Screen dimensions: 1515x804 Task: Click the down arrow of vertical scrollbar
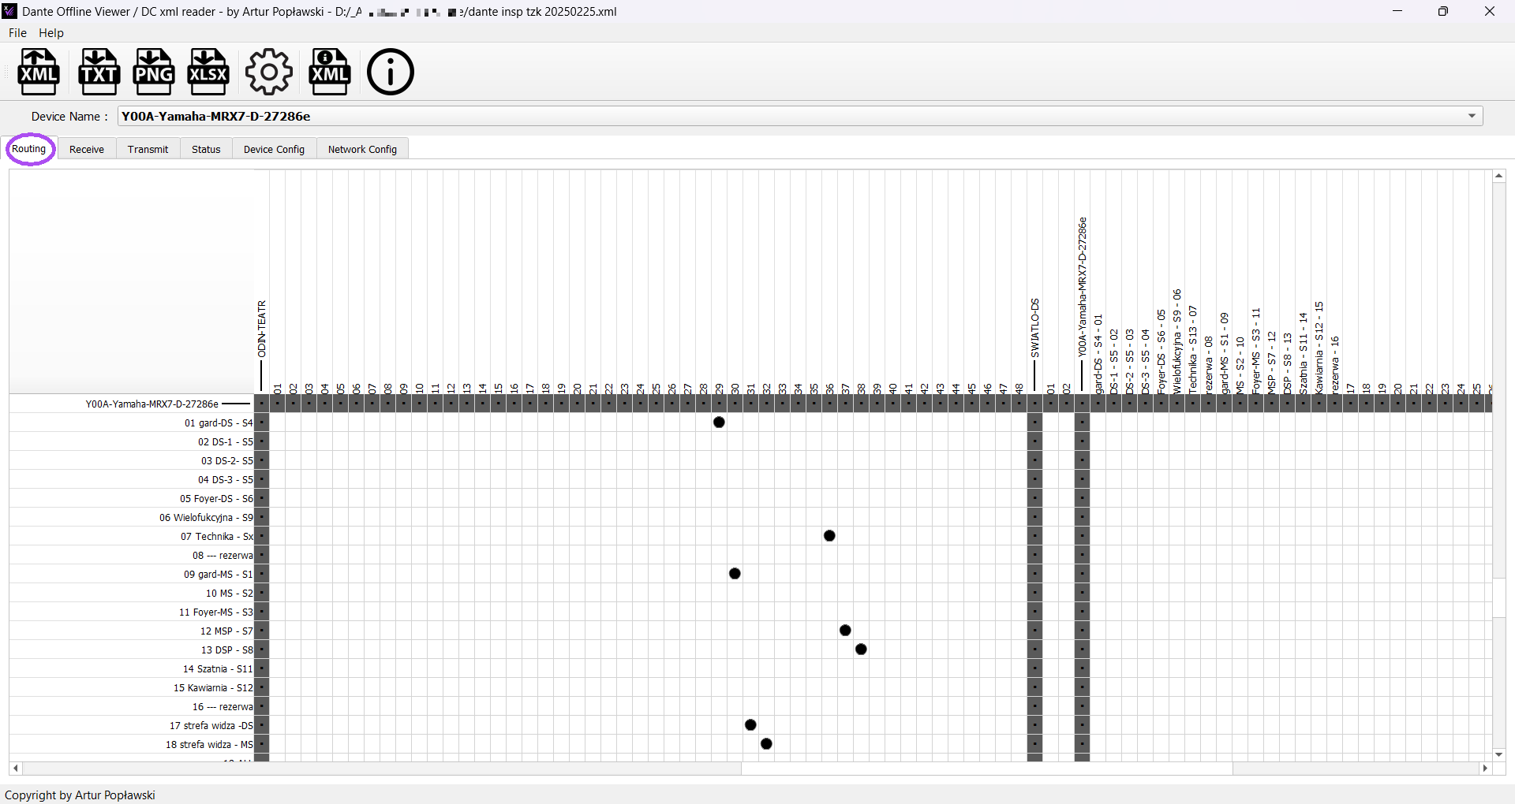click(x=1499, y=754)
